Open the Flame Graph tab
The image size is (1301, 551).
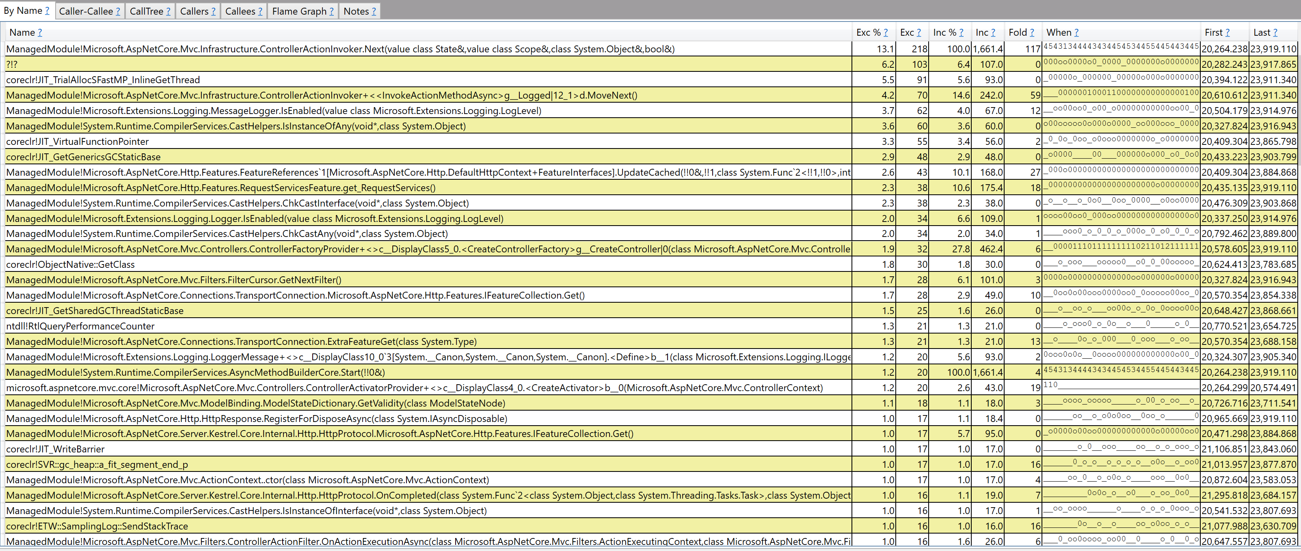(x=299, y=11)
